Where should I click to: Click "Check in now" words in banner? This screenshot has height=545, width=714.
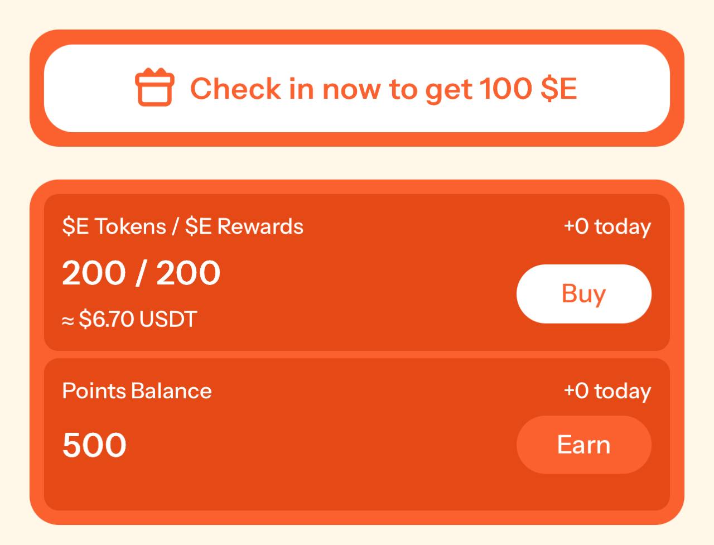tap(284, 89)
